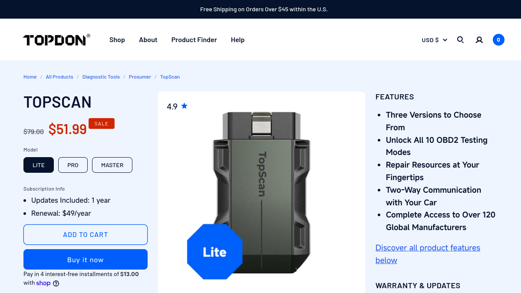Click the Buy it now button
The width and height of the screenshot is (521, 293).
[x=86, y=260]
